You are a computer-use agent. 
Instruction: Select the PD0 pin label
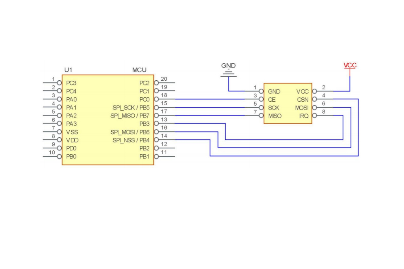(x=71, y=148)
